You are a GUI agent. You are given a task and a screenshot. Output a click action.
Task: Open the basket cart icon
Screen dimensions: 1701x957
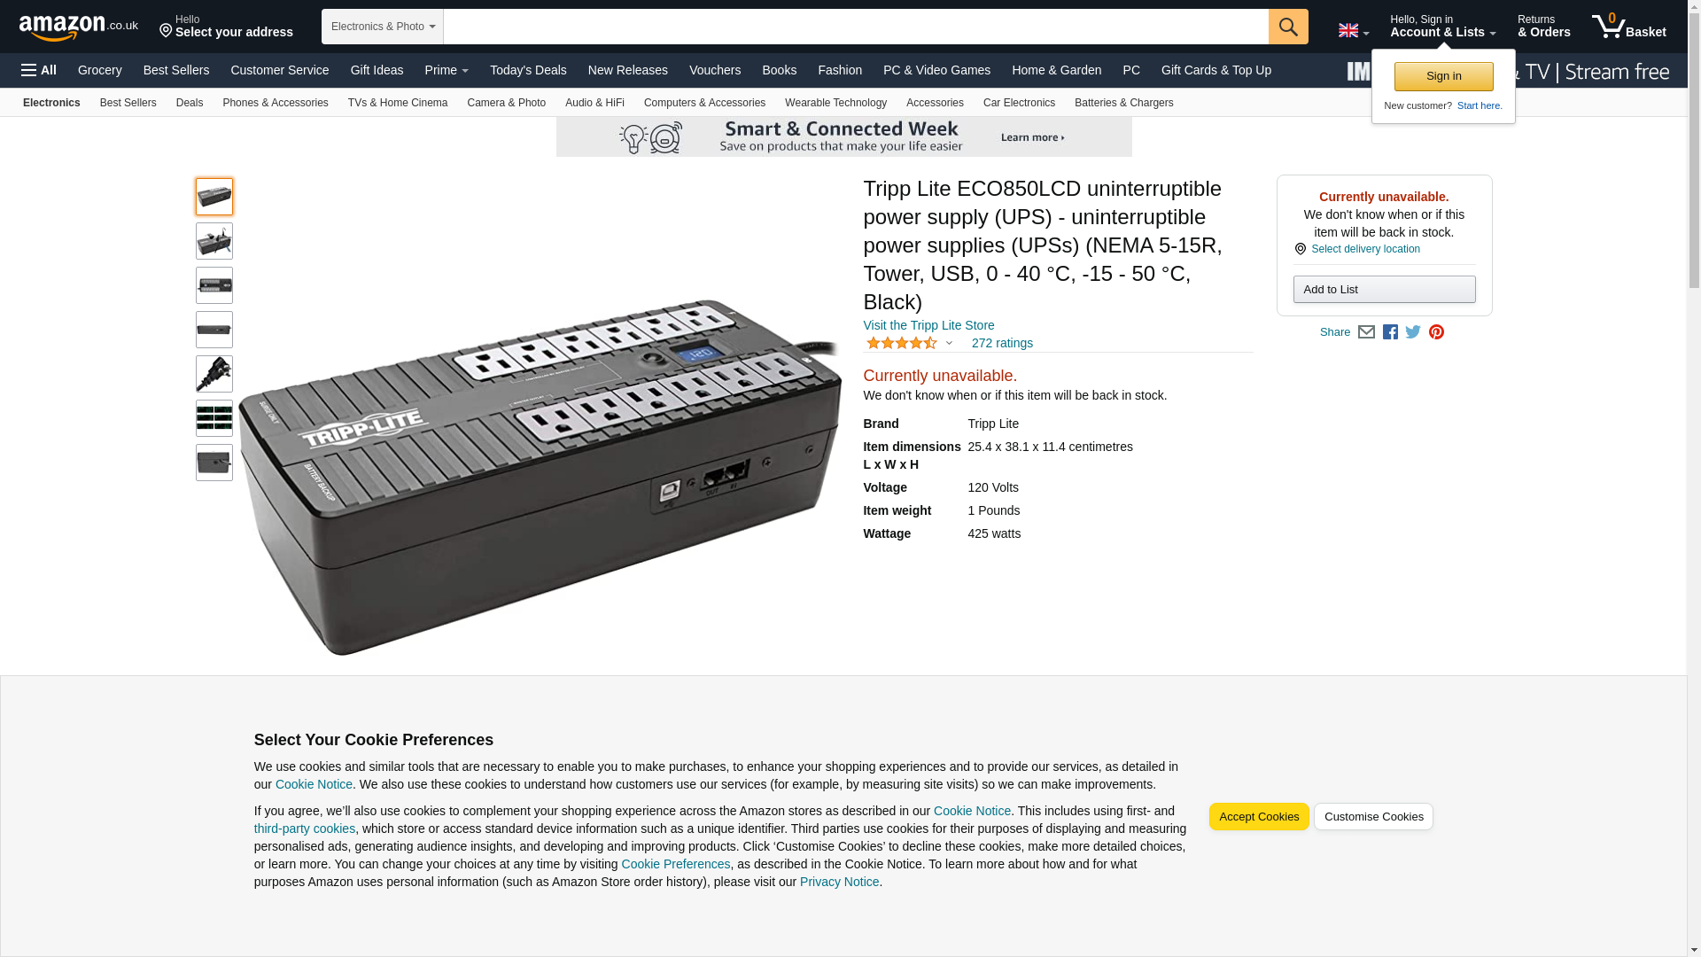(x=1628, y=27)
